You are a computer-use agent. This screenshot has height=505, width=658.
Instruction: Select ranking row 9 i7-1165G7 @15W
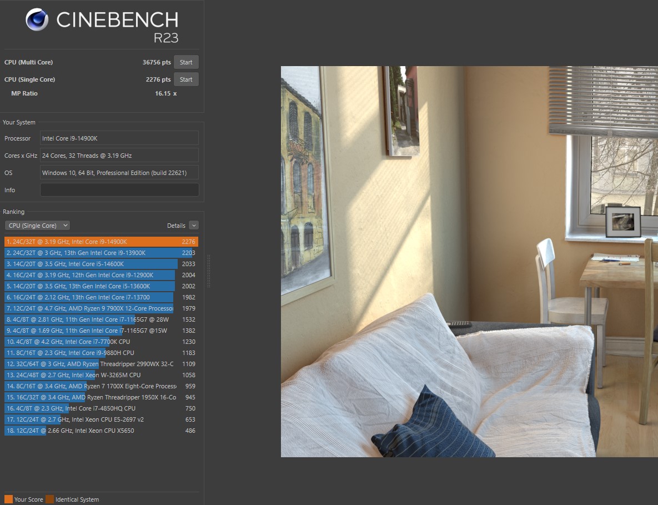tap(101, 331)
